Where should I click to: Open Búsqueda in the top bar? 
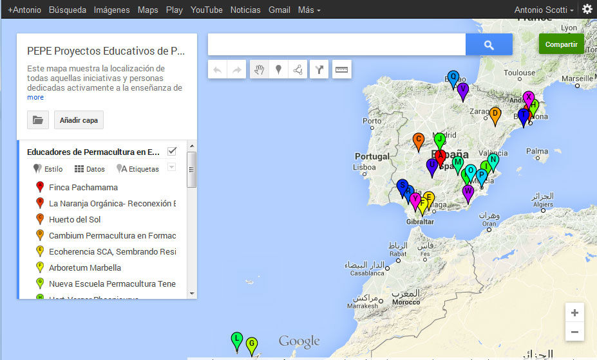pos(68,10)
